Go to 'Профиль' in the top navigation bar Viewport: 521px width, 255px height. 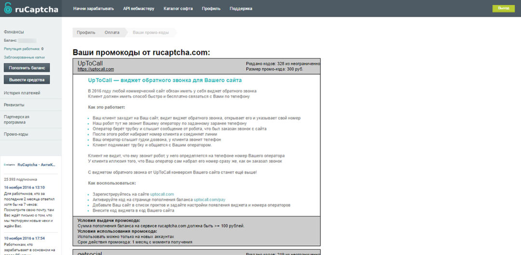pyautogui.click(x=211, y=9)
